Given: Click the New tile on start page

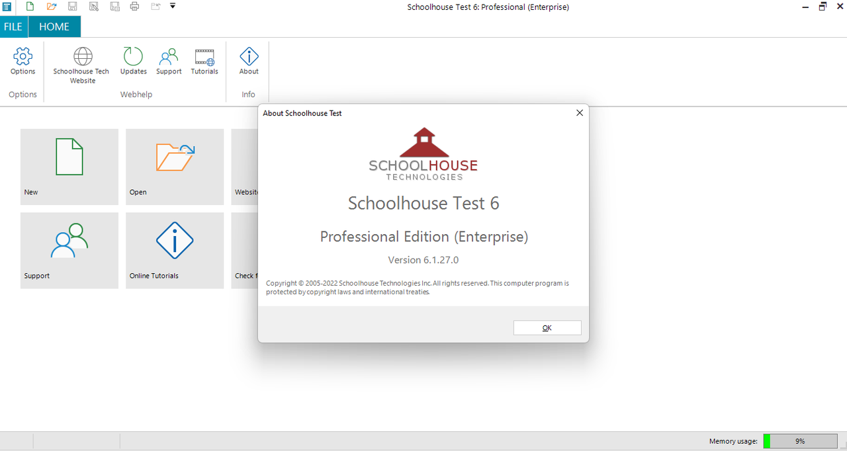Looking at the screenshot, I should pos(69,167).
